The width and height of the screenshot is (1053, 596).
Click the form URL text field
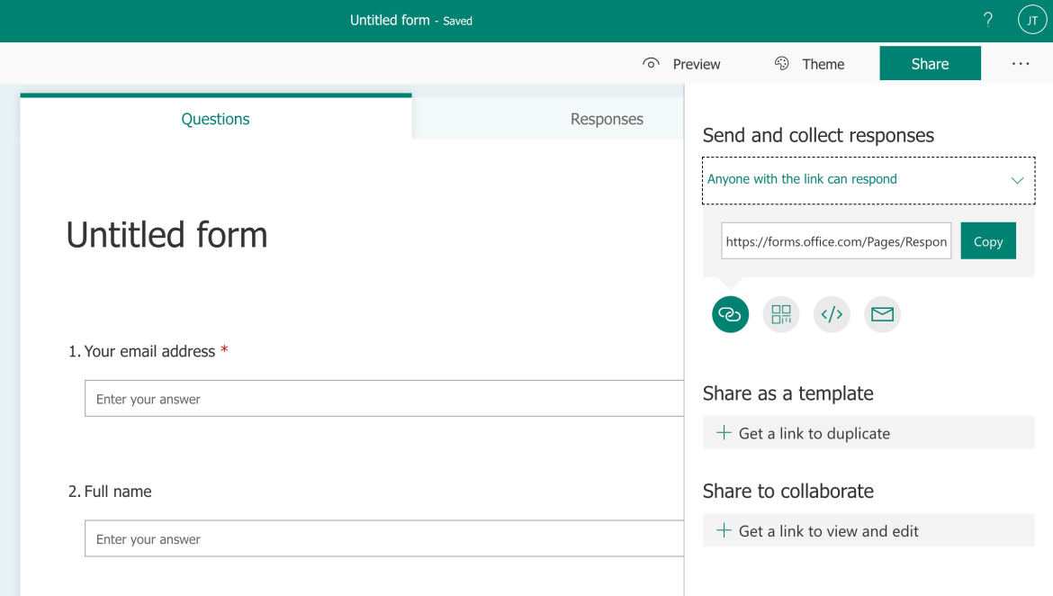835,241
